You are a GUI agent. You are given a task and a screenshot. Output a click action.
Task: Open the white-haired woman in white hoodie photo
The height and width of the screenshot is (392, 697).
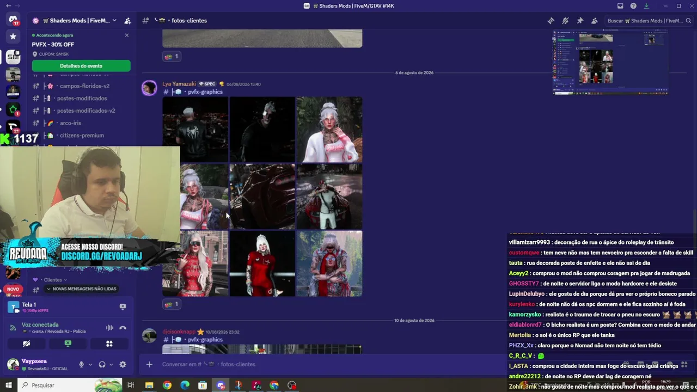pos(329,130)
